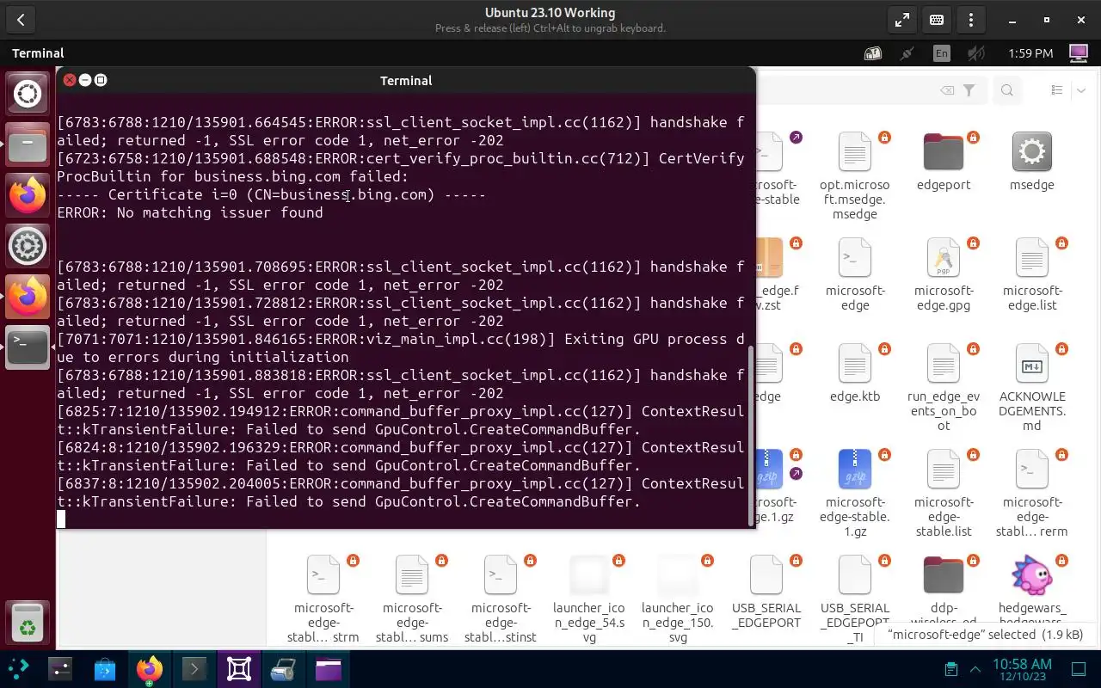Select the microsoft-edge-stabl…stinst script
1101x688 pixels.
(501, 575)
